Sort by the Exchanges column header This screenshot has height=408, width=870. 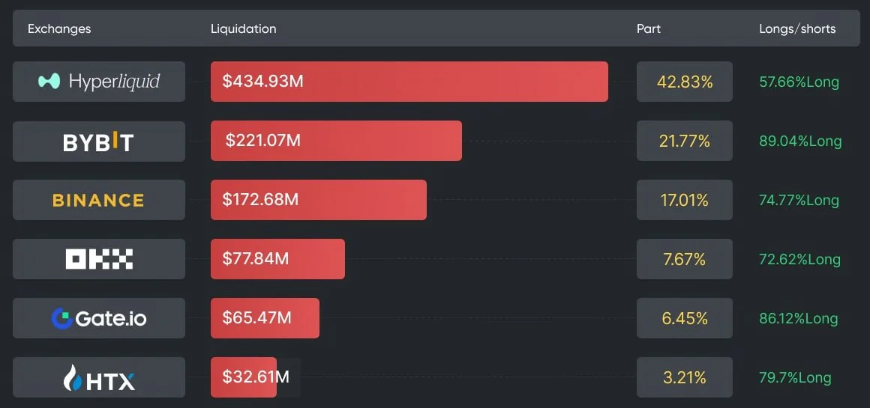tap(59, 28)
